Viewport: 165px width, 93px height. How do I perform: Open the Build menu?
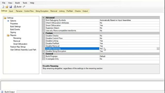pos(18,3)
